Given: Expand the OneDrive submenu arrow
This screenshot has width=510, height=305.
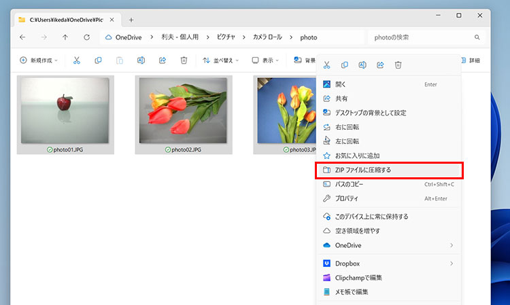Looking at the screenshot, I should 451,245.
